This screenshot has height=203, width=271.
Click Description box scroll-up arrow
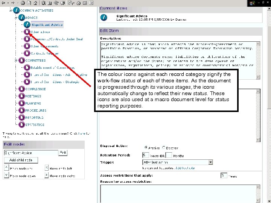pos(258,44)
